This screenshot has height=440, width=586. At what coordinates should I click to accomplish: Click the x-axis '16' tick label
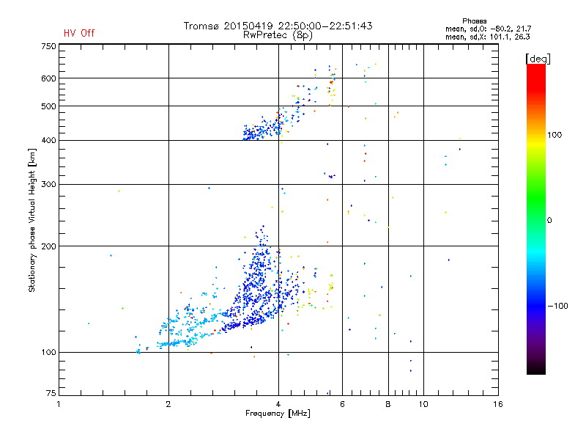(498, 404)
